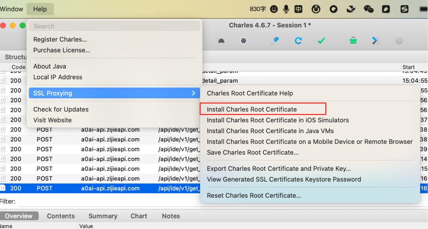Click the hexagon Breakpoints toolbar icon
The height and width of the screenshot is (229, 428).
[243, 41]
